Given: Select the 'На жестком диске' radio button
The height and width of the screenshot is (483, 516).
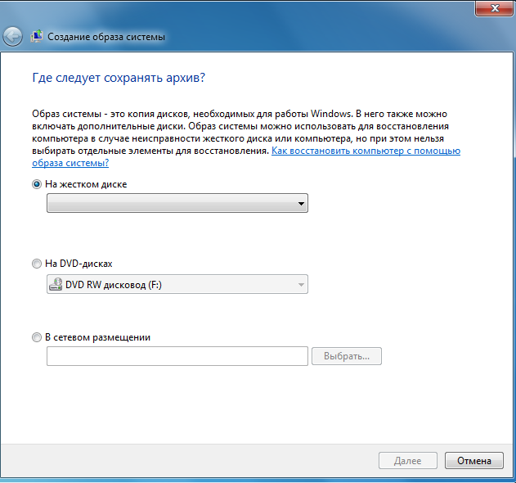Looking at the screenshot, I should [x=36, y=185].
